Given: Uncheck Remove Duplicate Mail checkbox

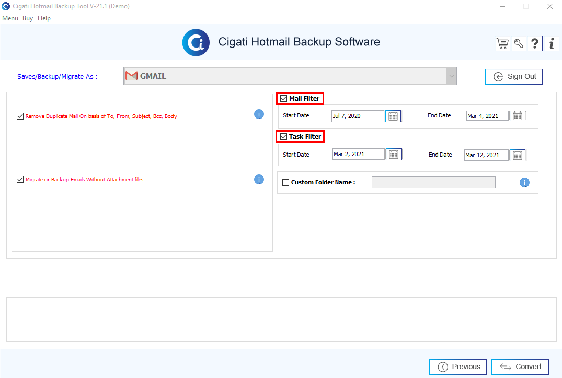Looking at the screenshot, I should coord(20,116).
